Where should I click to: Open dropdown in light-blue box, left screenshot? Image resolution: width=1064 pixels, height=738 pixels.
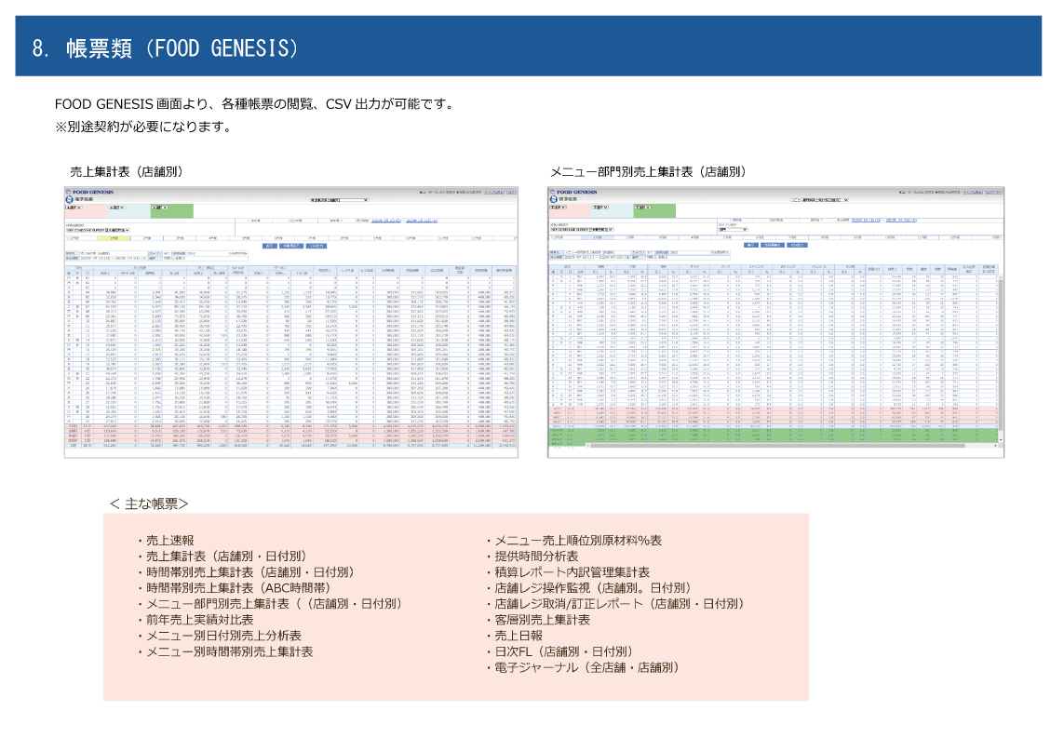pyautogui.click(x=116, y=208)
